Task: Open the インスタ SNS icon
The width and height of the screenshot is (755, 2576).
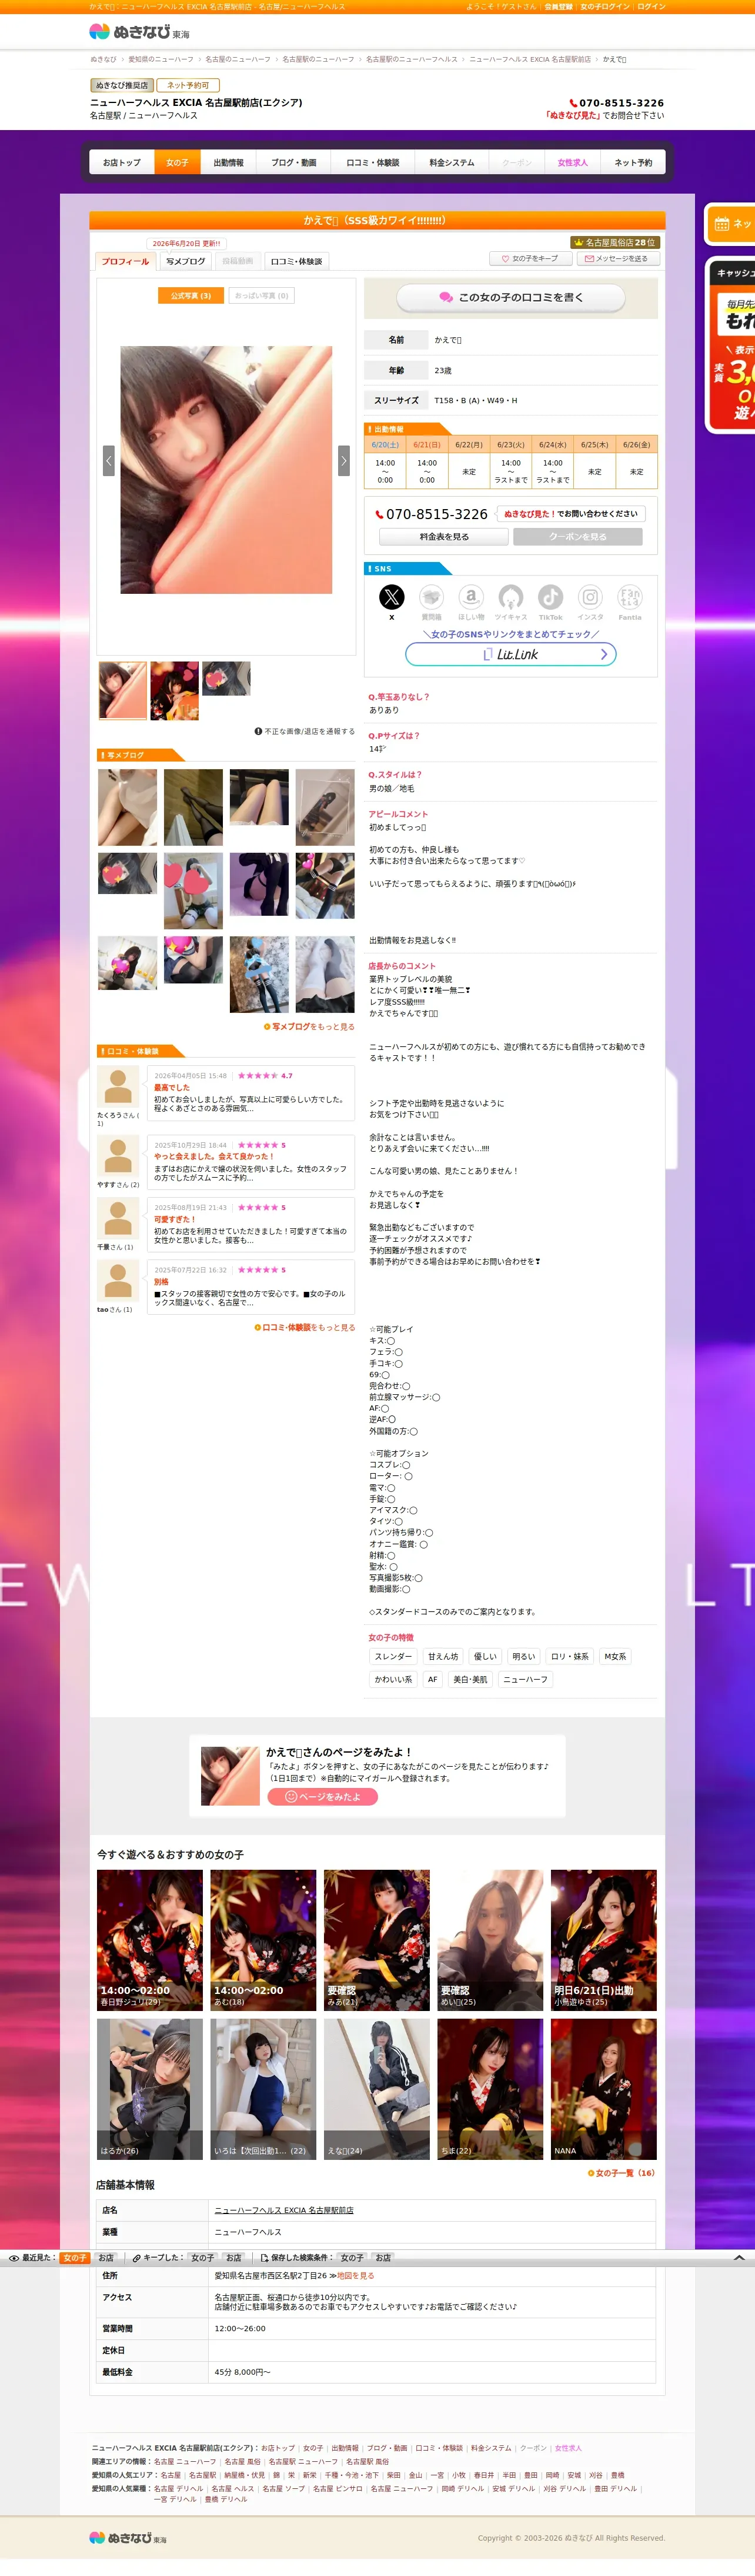Action: coord(590,597)
